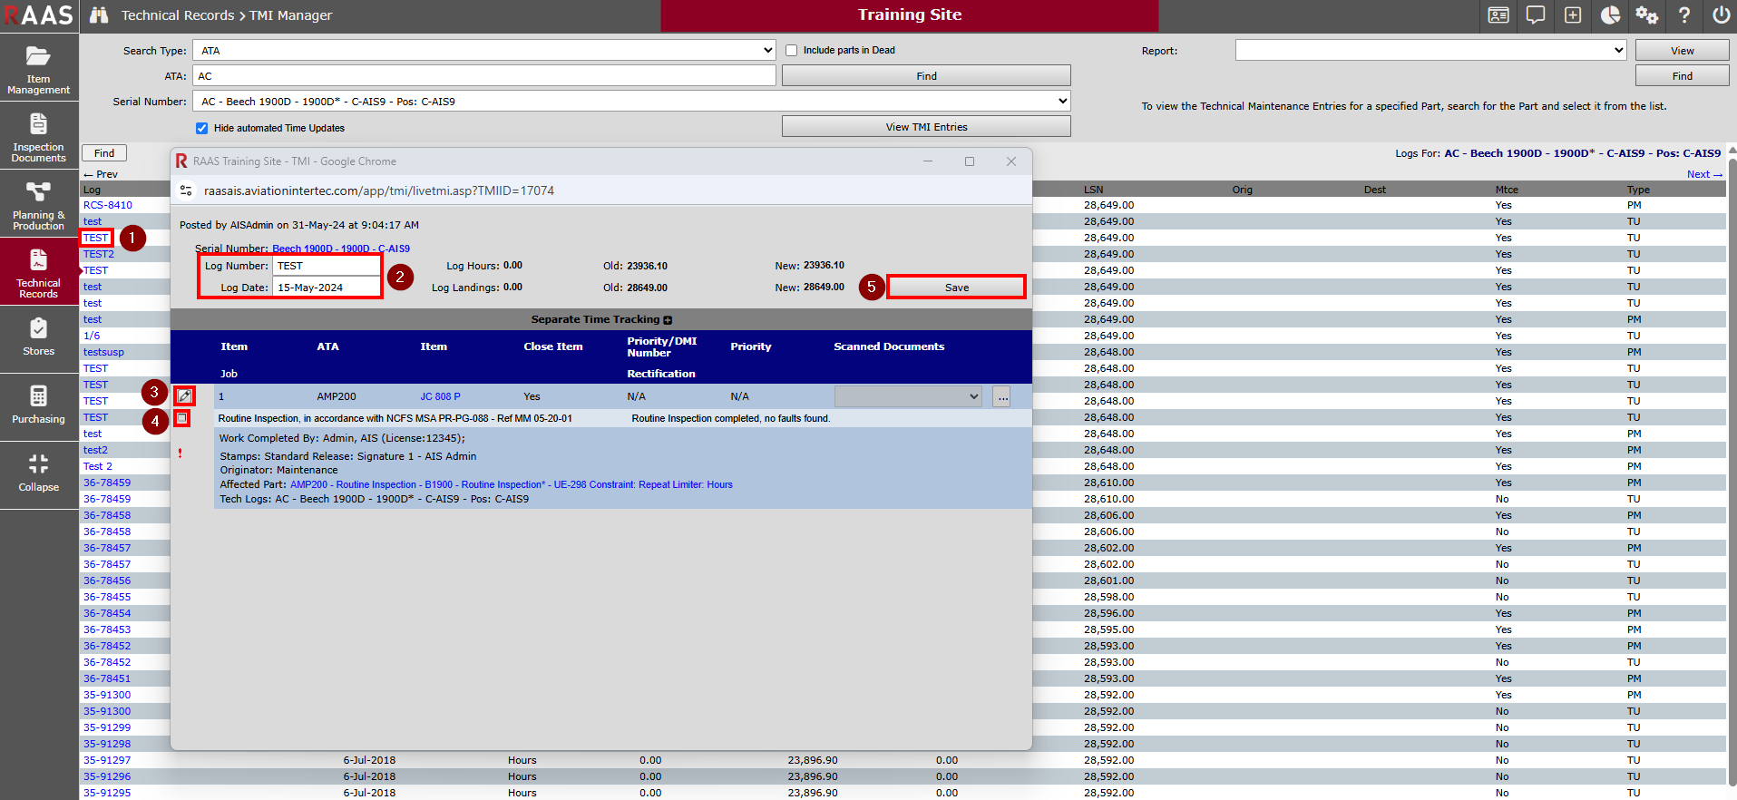Open Inspection Documents in sidebar
Screen dimensions: 1737x800
click(38, 136)
